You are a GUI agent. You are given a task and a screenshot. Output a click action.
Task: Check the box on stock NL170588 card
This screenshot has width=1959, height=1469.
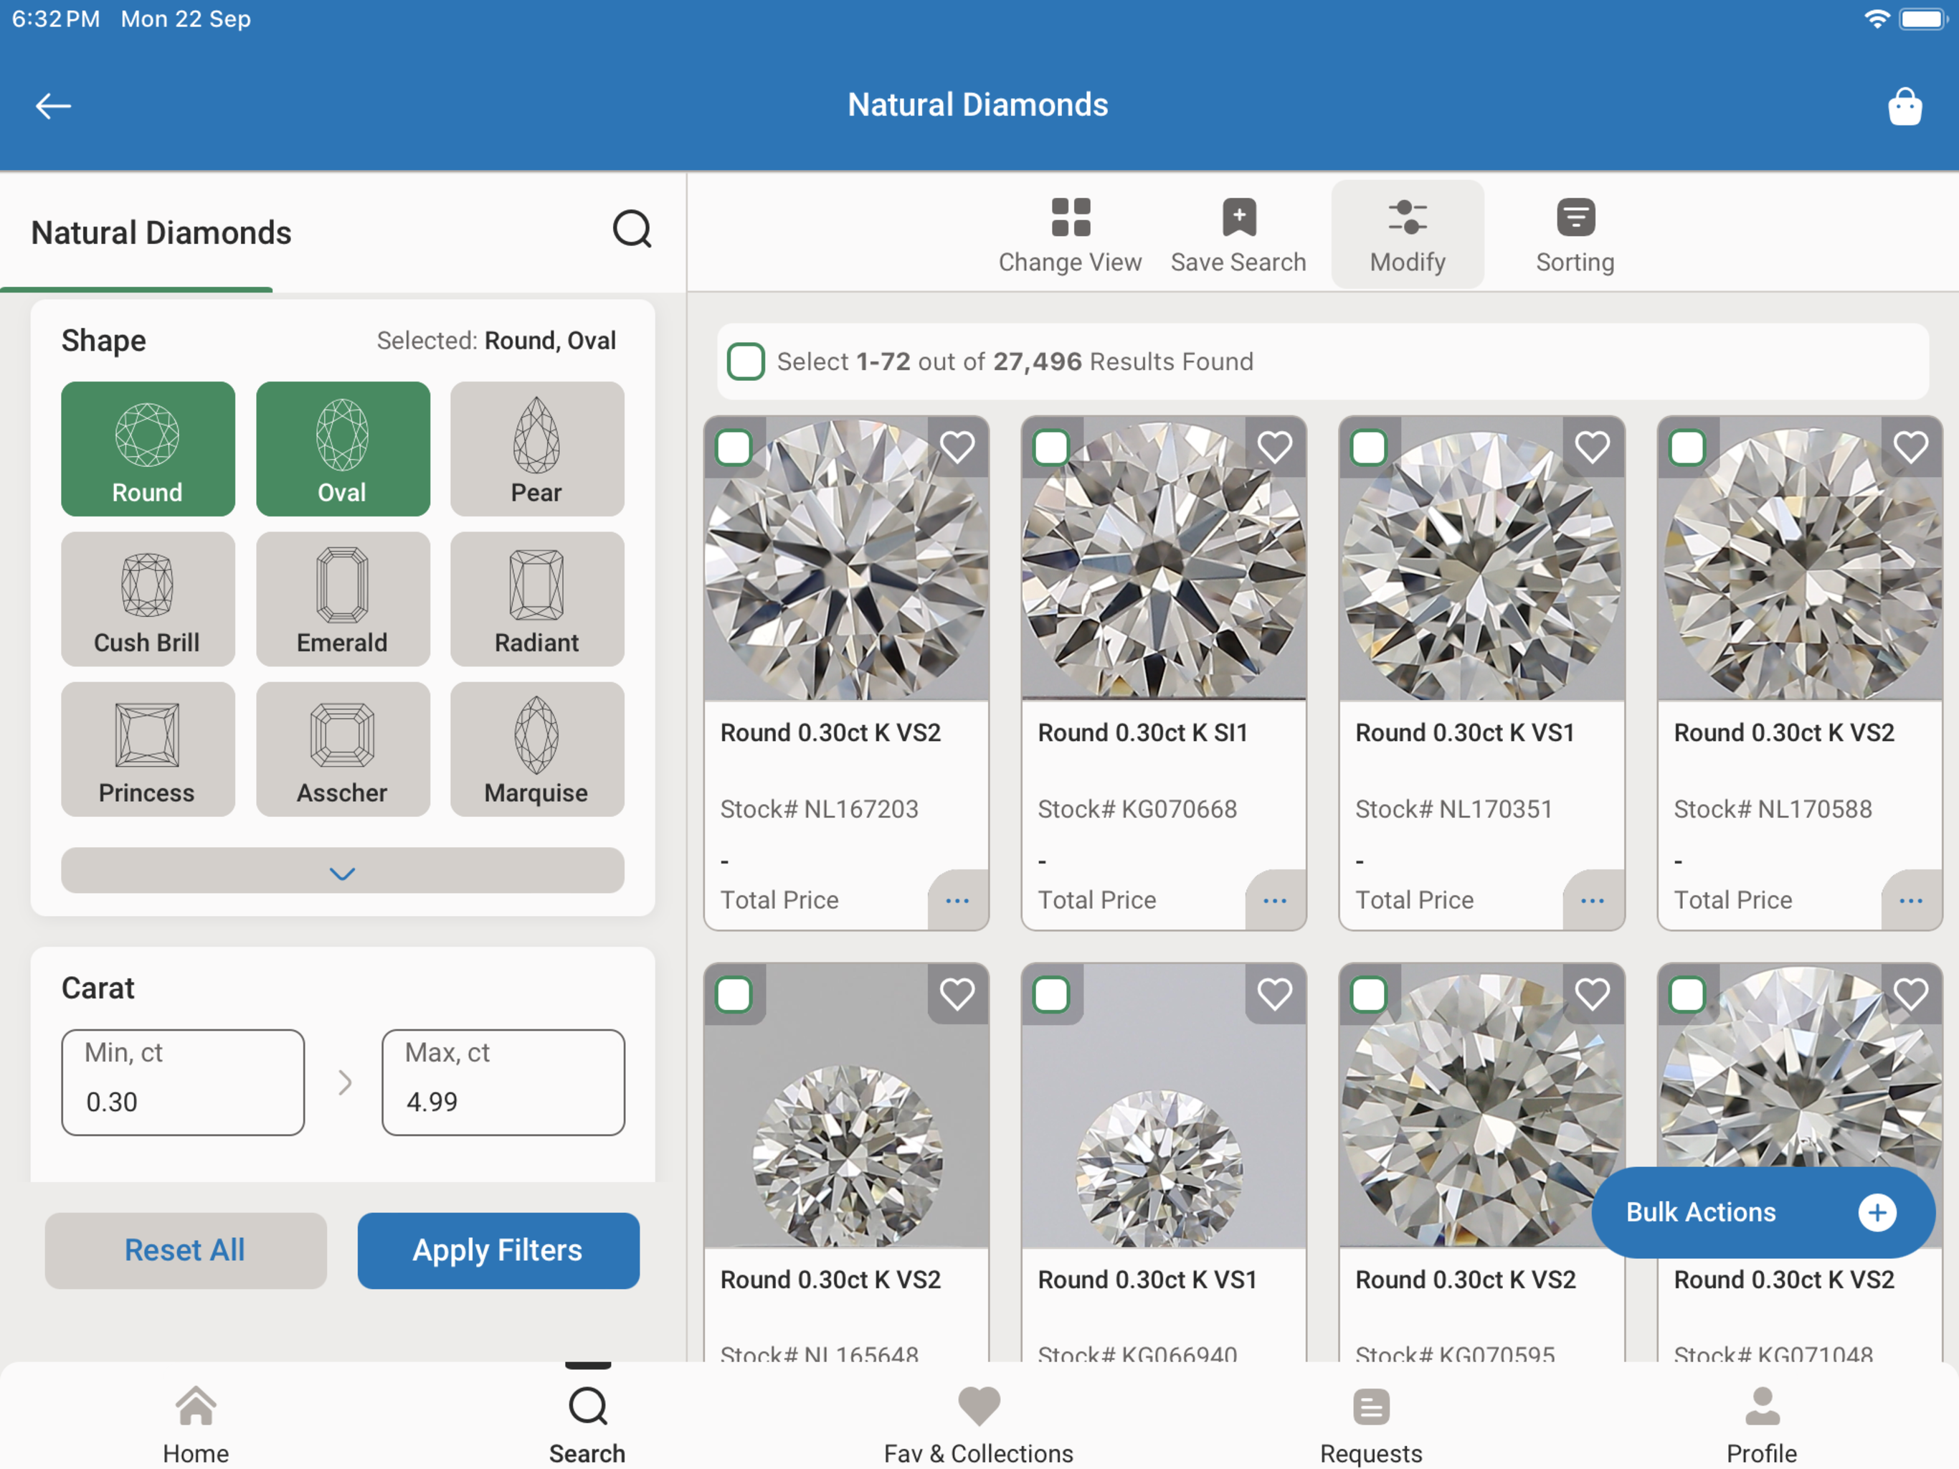pos(1687,448)
